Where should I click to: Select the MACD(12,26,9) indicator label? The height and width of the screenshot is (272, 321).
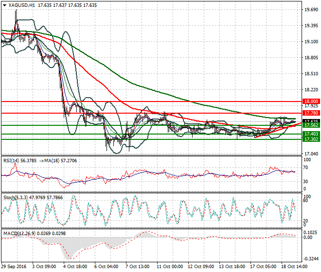pyautogui.click(x=19, y=233)
